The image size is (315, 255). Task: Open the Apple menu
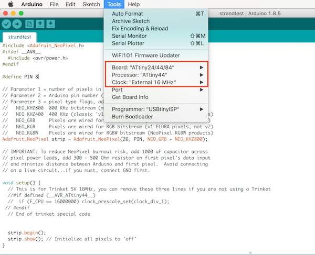point(11,4)
